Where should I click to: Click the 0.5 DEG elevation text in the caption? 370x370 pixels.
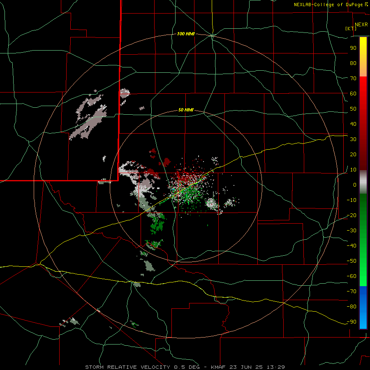(187, 367)
